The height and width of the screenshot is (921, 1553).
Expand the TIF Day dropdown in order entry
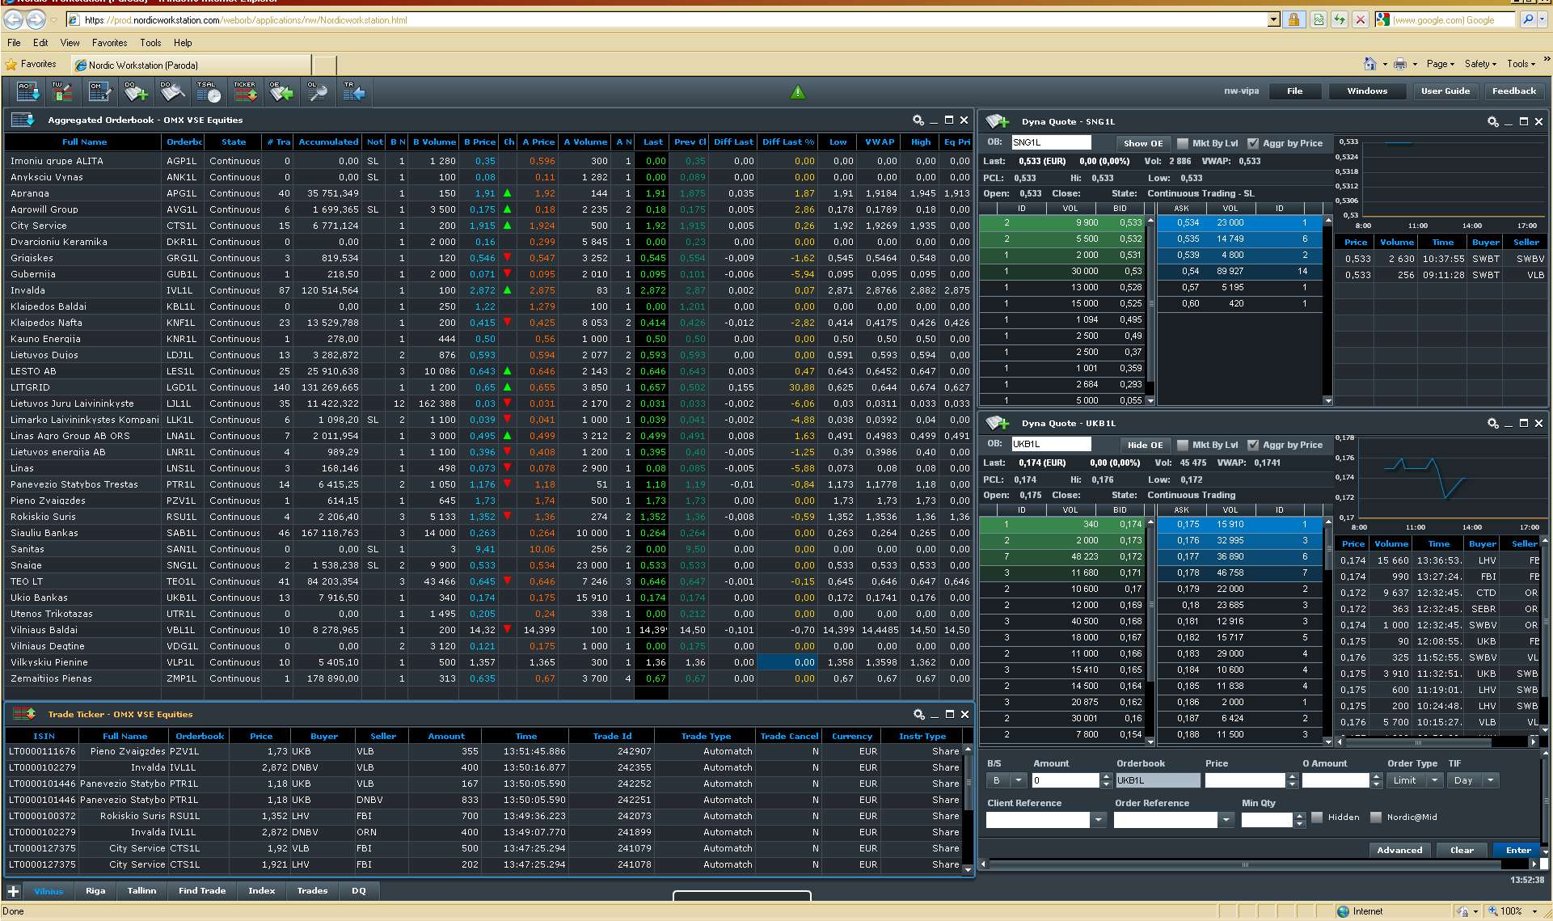[x=1488, y=780]
